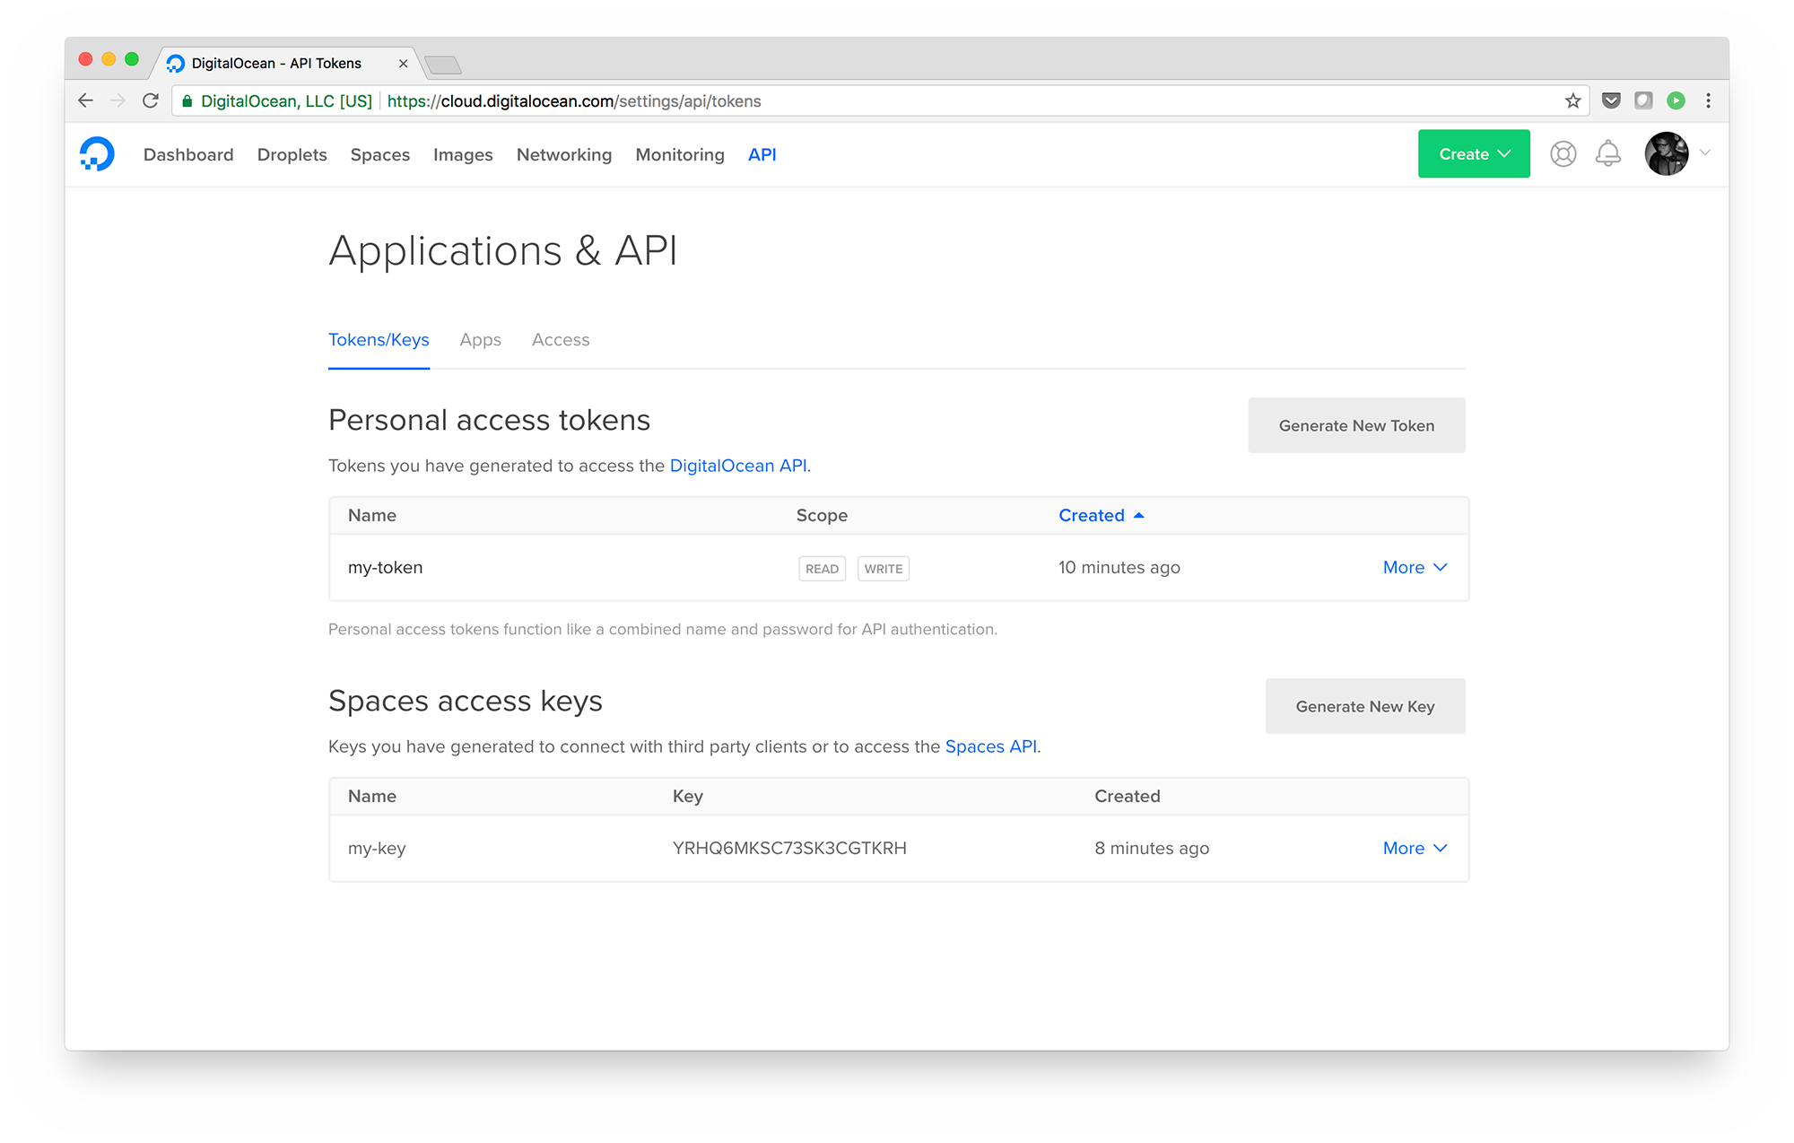This screenshot has width=1794, height=1143.
Task: Click the key YRHQ6MKSC73SK3CGTKRH
Action: tap(789, 848)
